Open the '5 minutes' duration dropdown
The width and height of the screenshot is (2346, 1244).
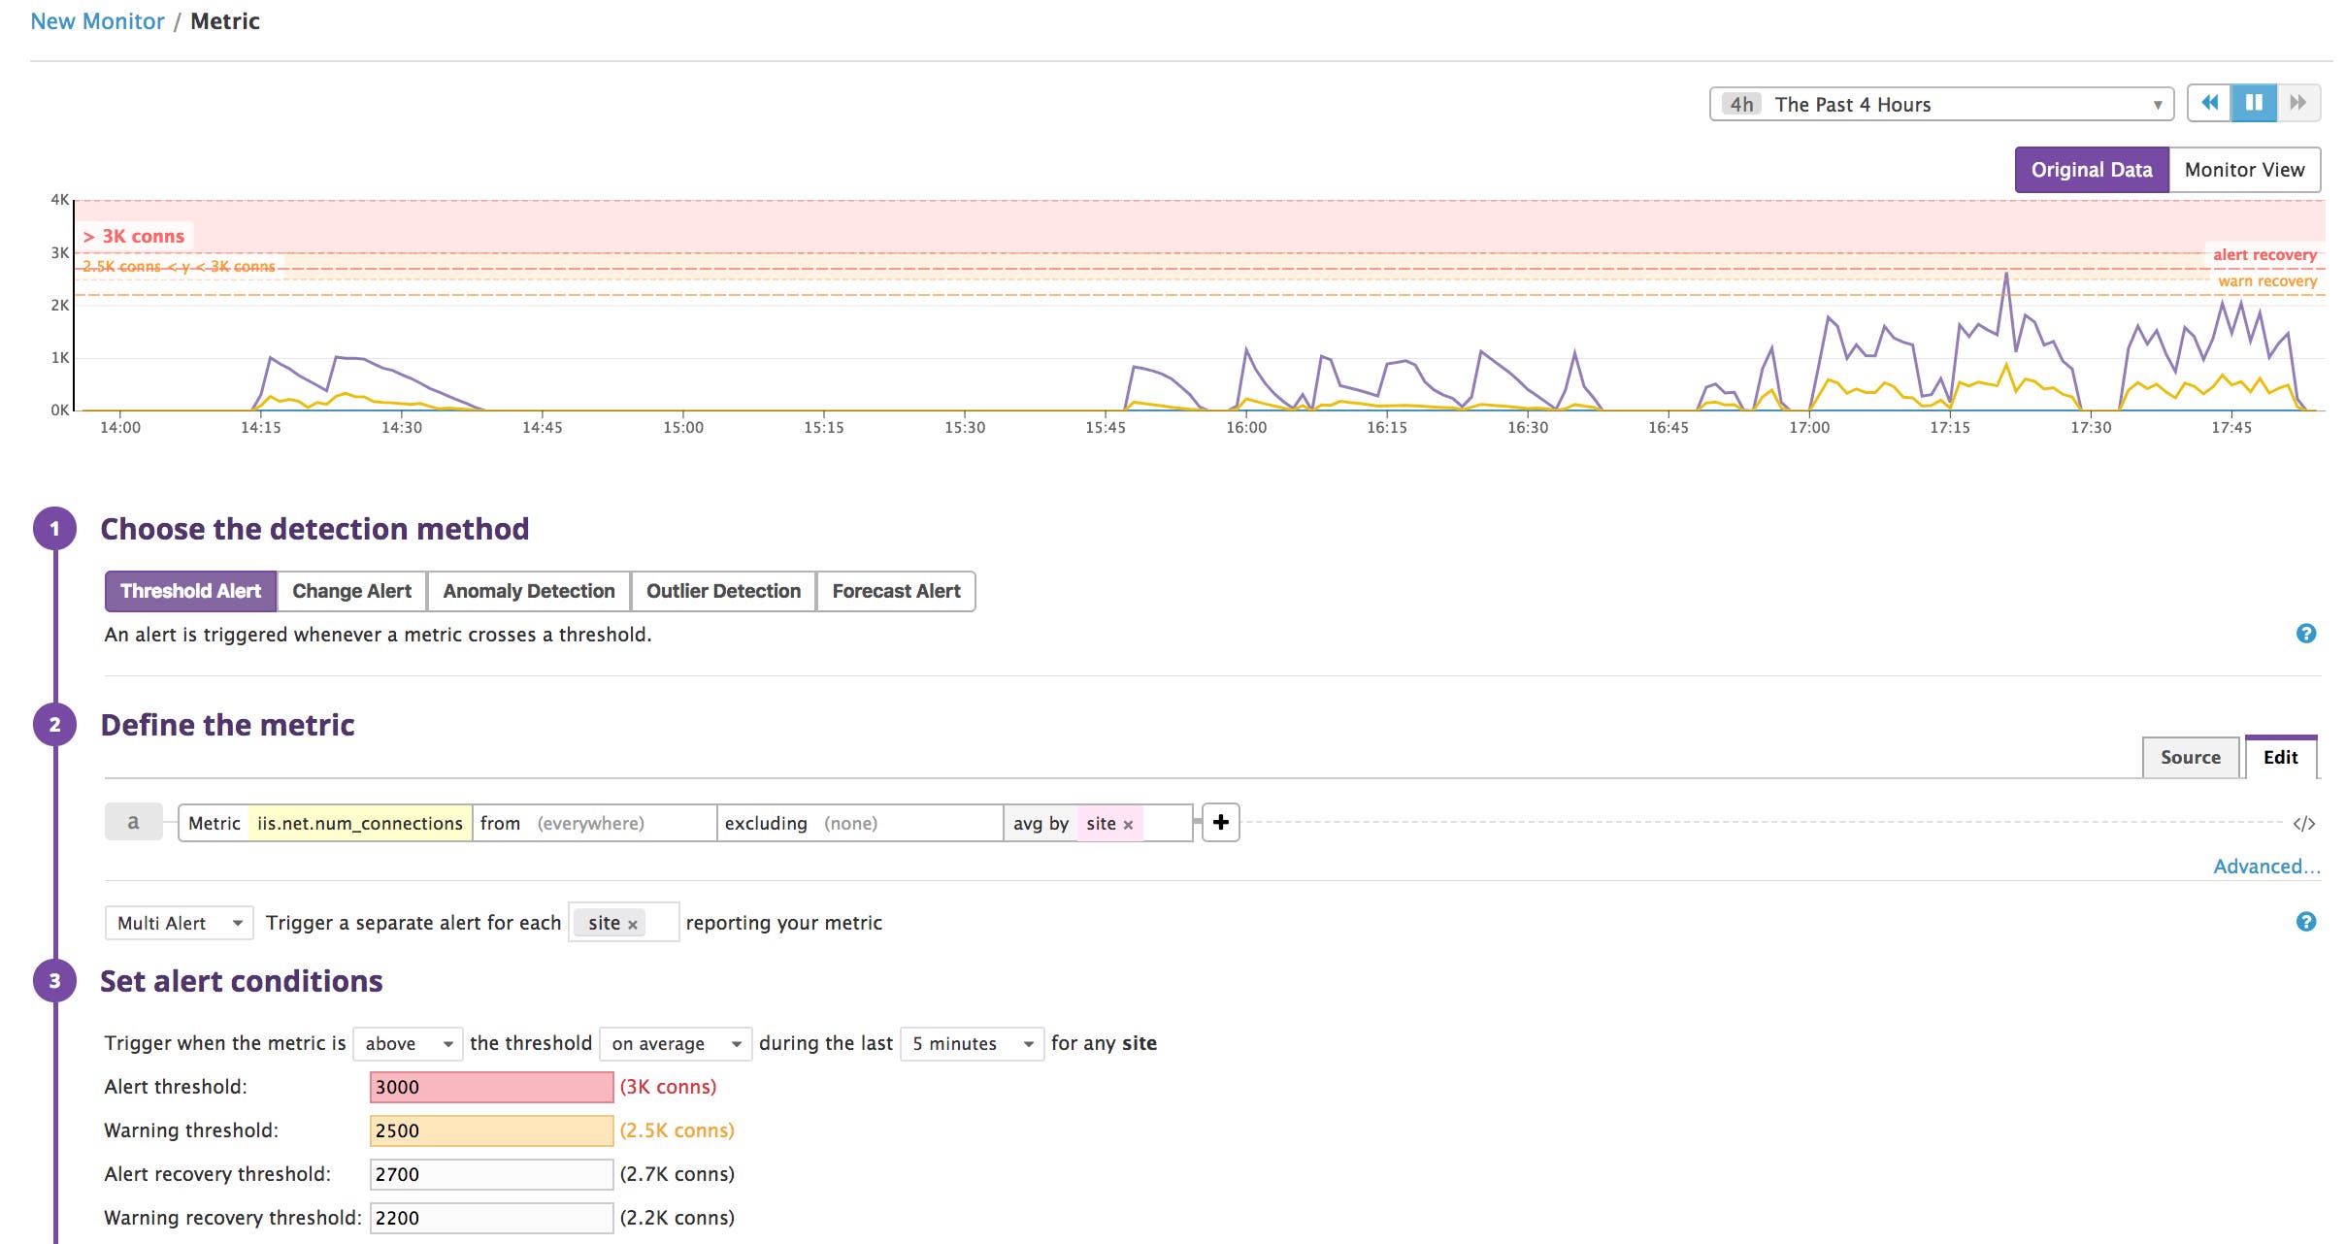(970, 1043)
